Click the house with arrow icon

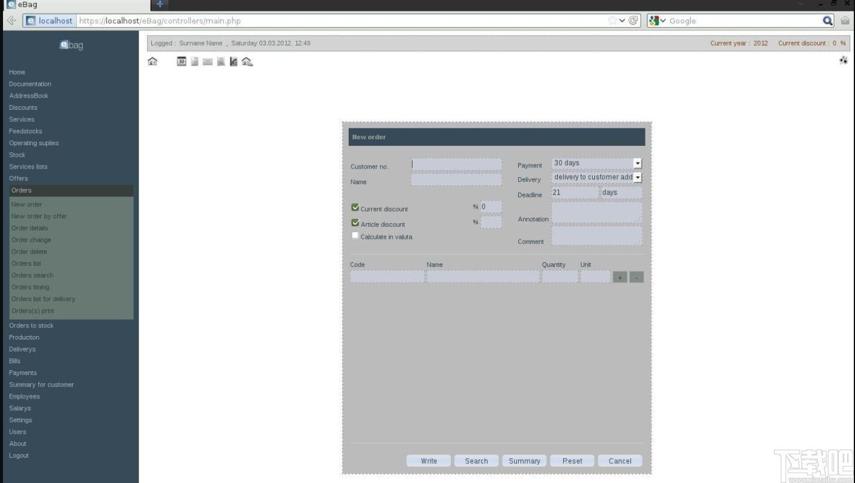point(247,61)
